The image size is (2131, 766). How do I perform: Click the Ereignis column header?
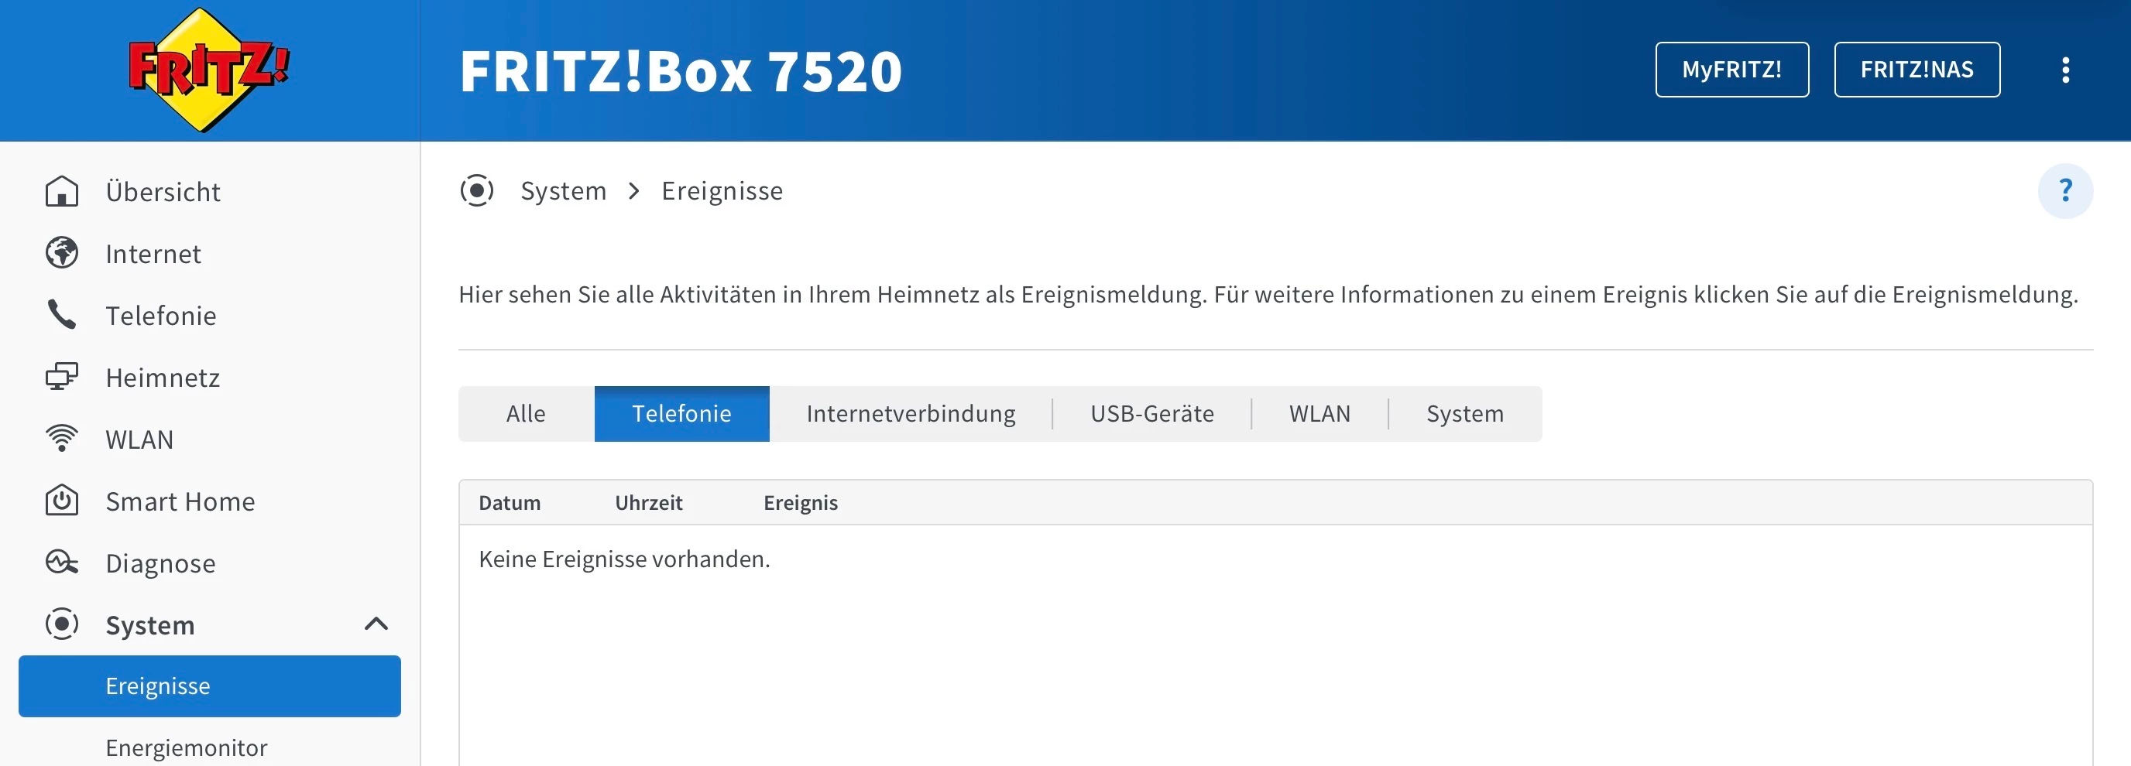[801, 503]
